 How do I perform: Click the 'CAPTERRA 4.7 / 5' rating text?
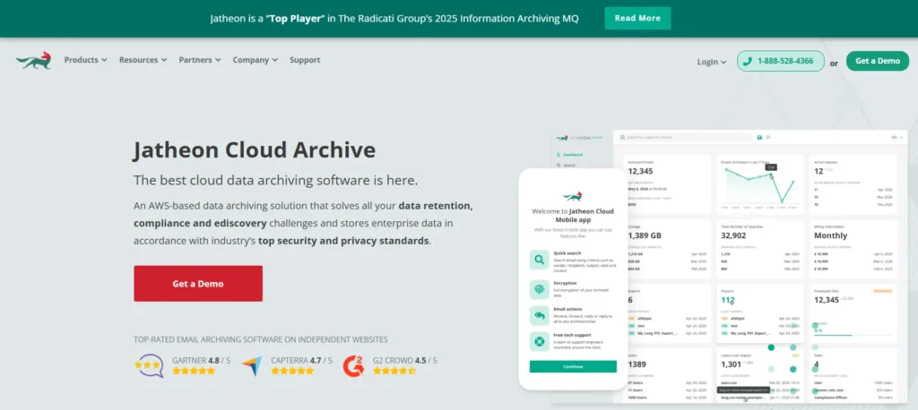(301, 360)
